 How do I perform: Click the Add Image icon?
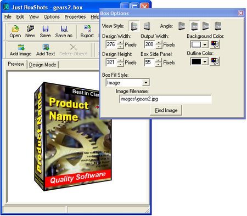(x=21, y=47)
